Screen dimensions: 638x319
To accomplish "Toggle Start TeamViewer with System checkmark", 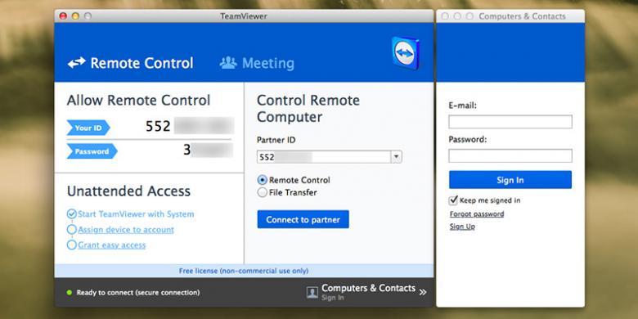I will (72, 214).
